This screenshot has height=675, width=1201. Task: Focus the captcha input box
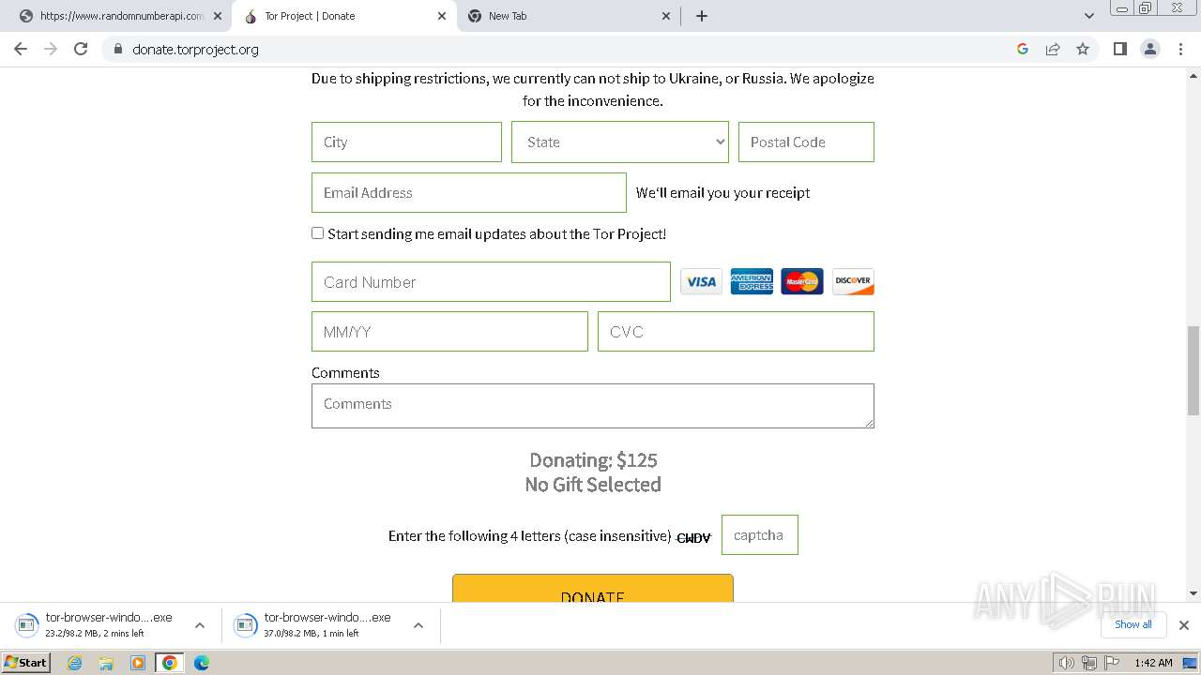[760, 534]
